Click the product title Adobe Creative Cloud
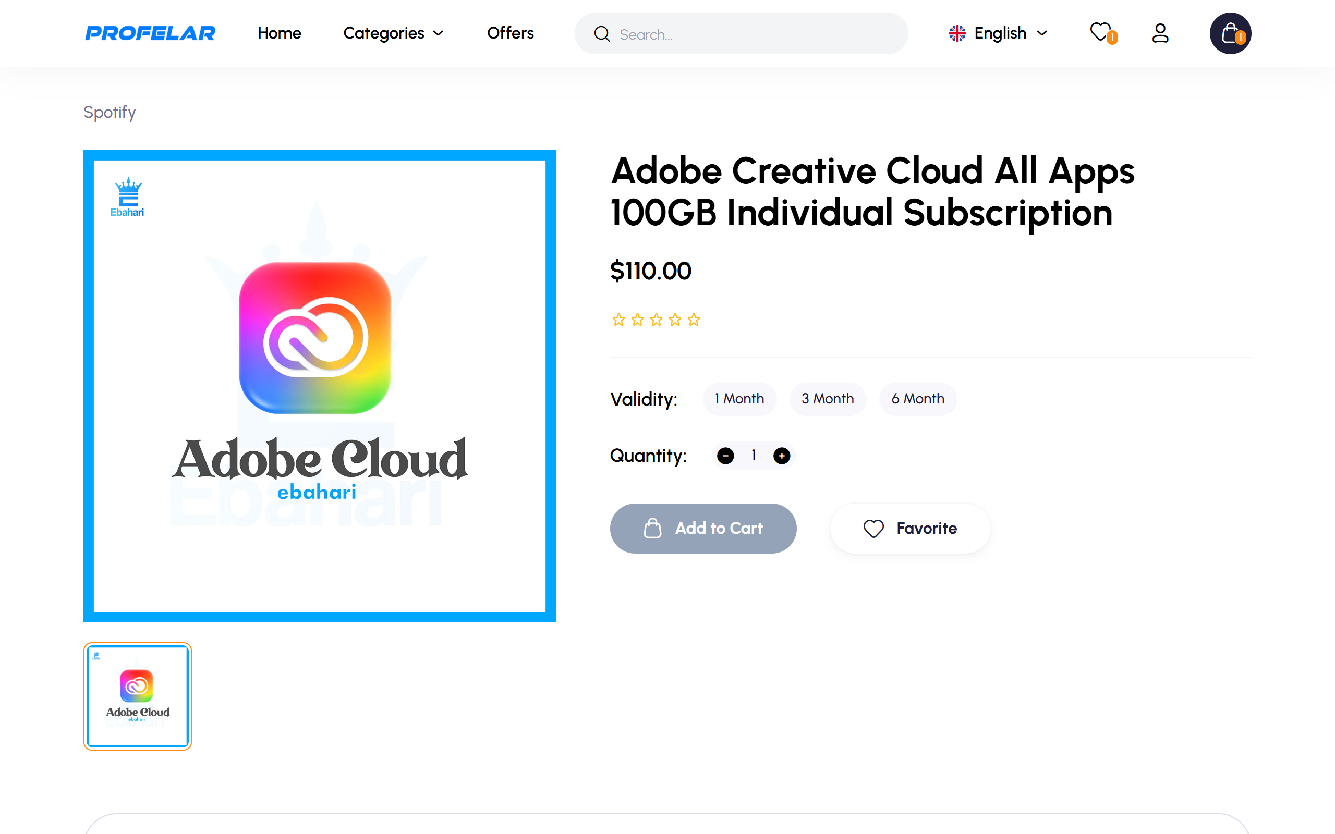1335x834 pixels. tap(872, 192)
